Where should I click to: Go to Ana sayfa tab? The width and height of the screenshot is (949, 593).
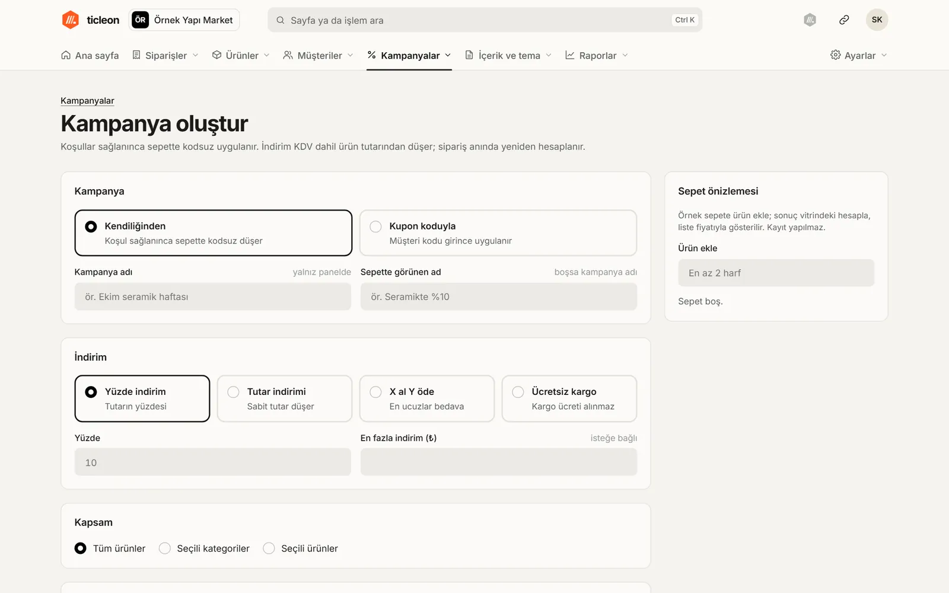tap(90, 55)
